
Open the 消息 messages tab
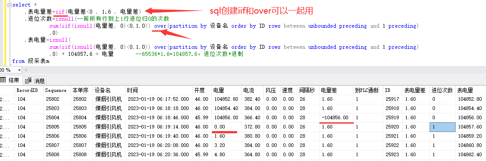(x=35, y=81)
